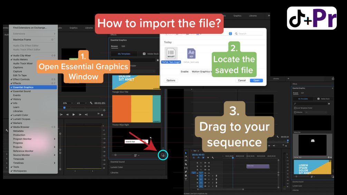347x195 pixels.
Task: Toggle Linked Selection in timeline header
Action: tap(203, 158)
